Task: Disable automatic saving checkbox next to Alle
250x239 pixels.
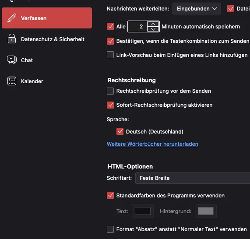Action: coord(110,26)
